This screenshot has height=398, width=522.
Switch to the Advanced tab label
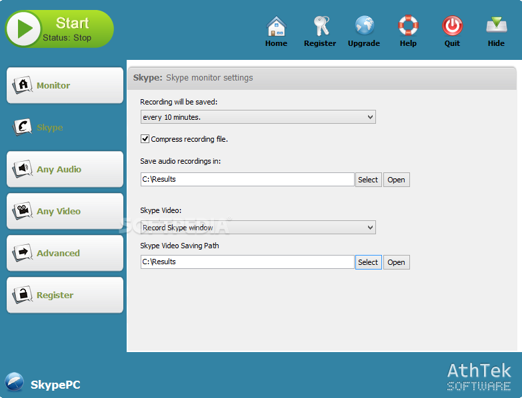[58, 253]
